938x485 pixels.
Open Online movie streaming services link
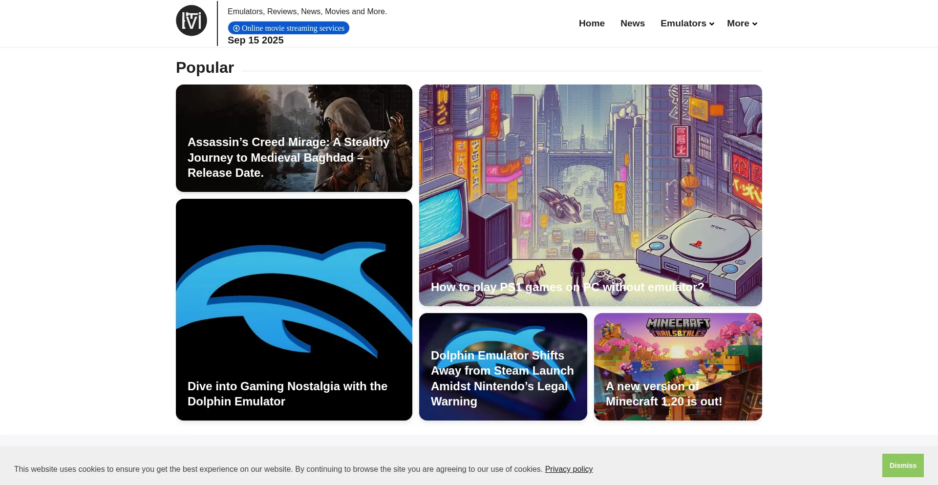pyautogui.click(x=288, y=28)
